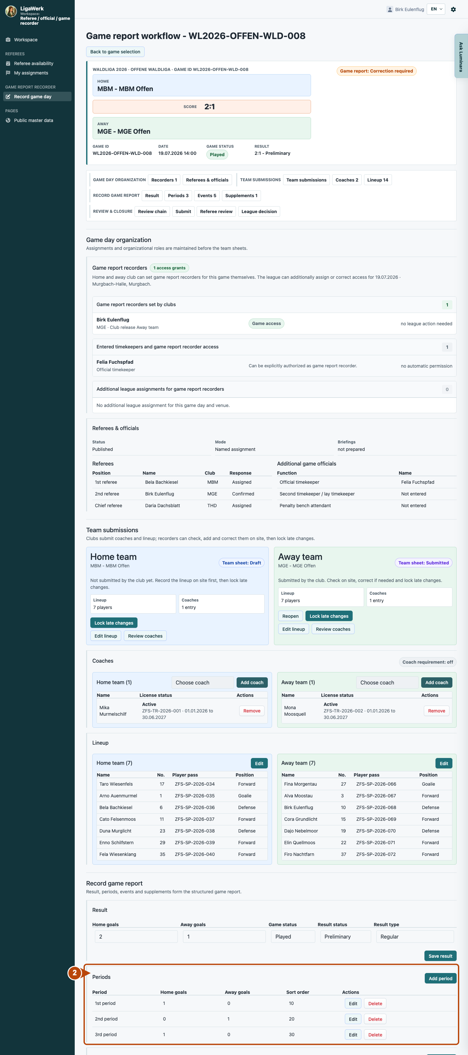
Task: Go to Referee availability page
Action: [x=37, y=63]
